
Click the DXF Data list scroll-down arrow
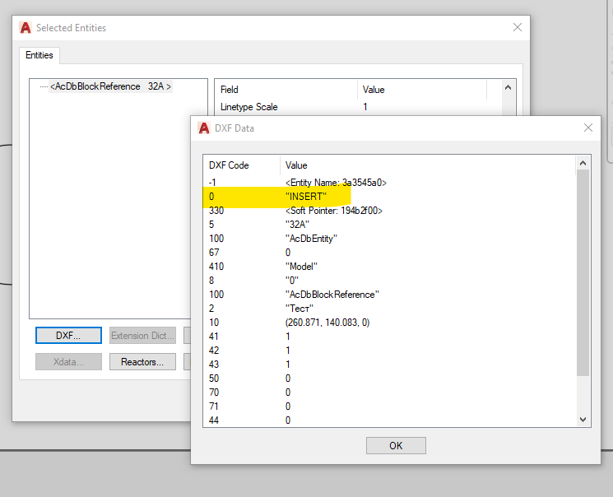point(583,420)
